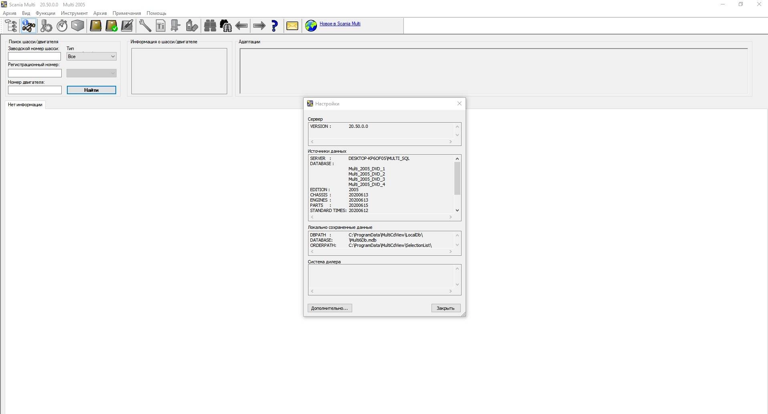Select the 'Нет информации' tab
Viewport: 768px width, 414px height.
25,105
